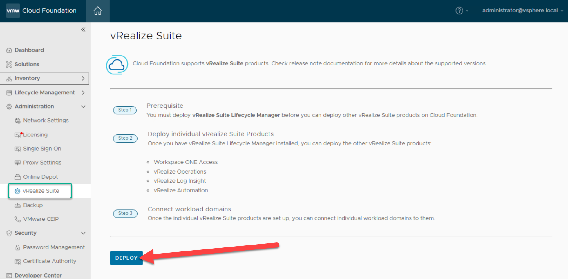Collapse the Security section chevron

coord(83,233)
